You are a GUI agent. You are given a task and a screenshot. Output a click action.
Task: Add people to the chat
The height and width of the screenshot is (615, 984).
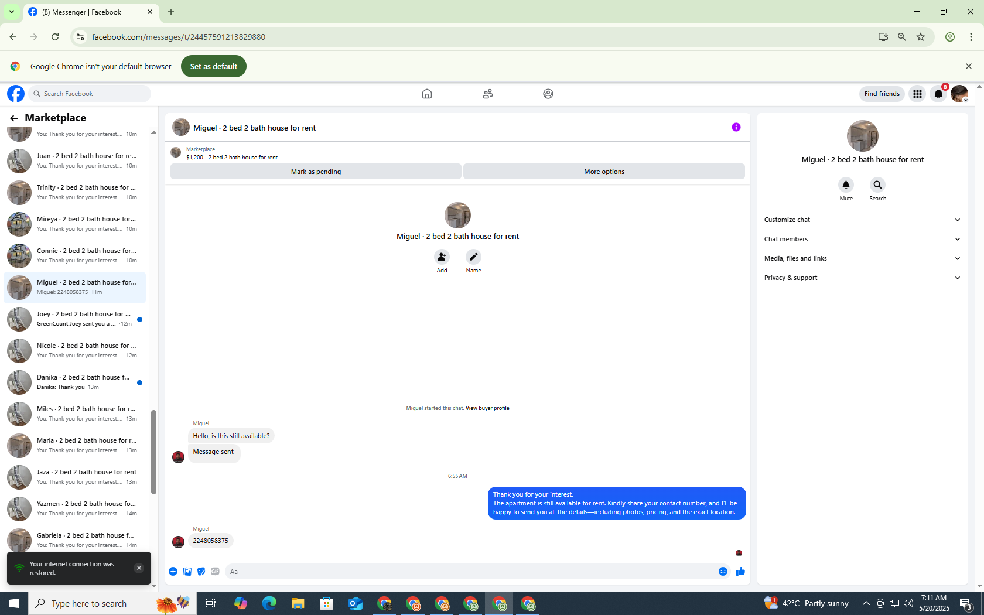[x=442, y=257]
